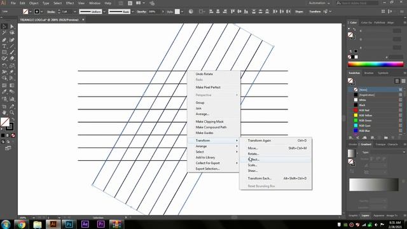Select the Zoom tool
Screen dimensions: 407x229
[x=12, y=113]
